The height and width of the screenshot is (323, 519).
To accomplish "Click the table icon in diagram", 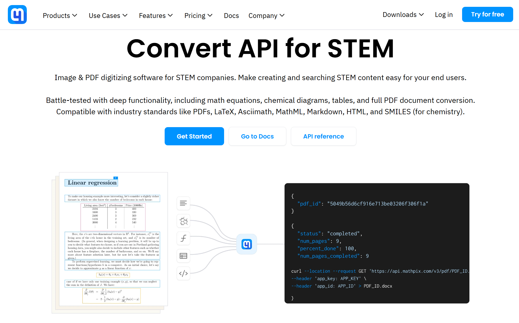I will pos(183,256).
